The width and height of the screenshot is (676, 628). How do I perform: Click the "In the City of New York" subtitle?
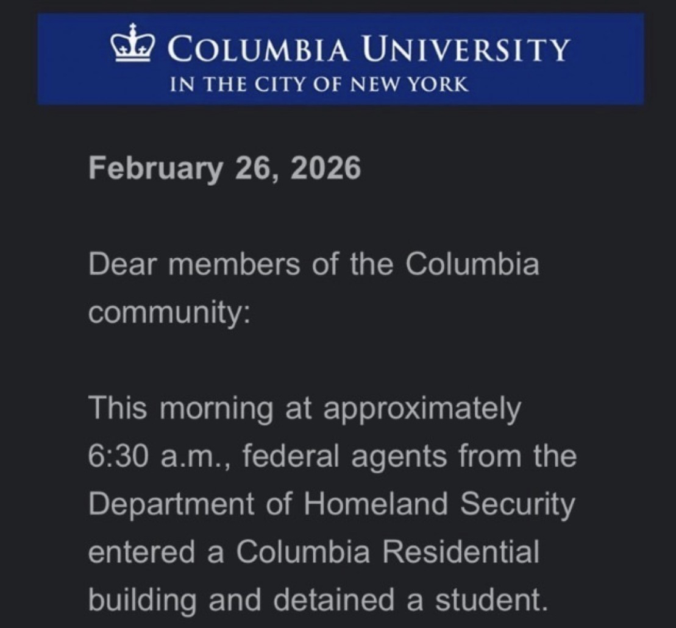[x=319, y=84]
